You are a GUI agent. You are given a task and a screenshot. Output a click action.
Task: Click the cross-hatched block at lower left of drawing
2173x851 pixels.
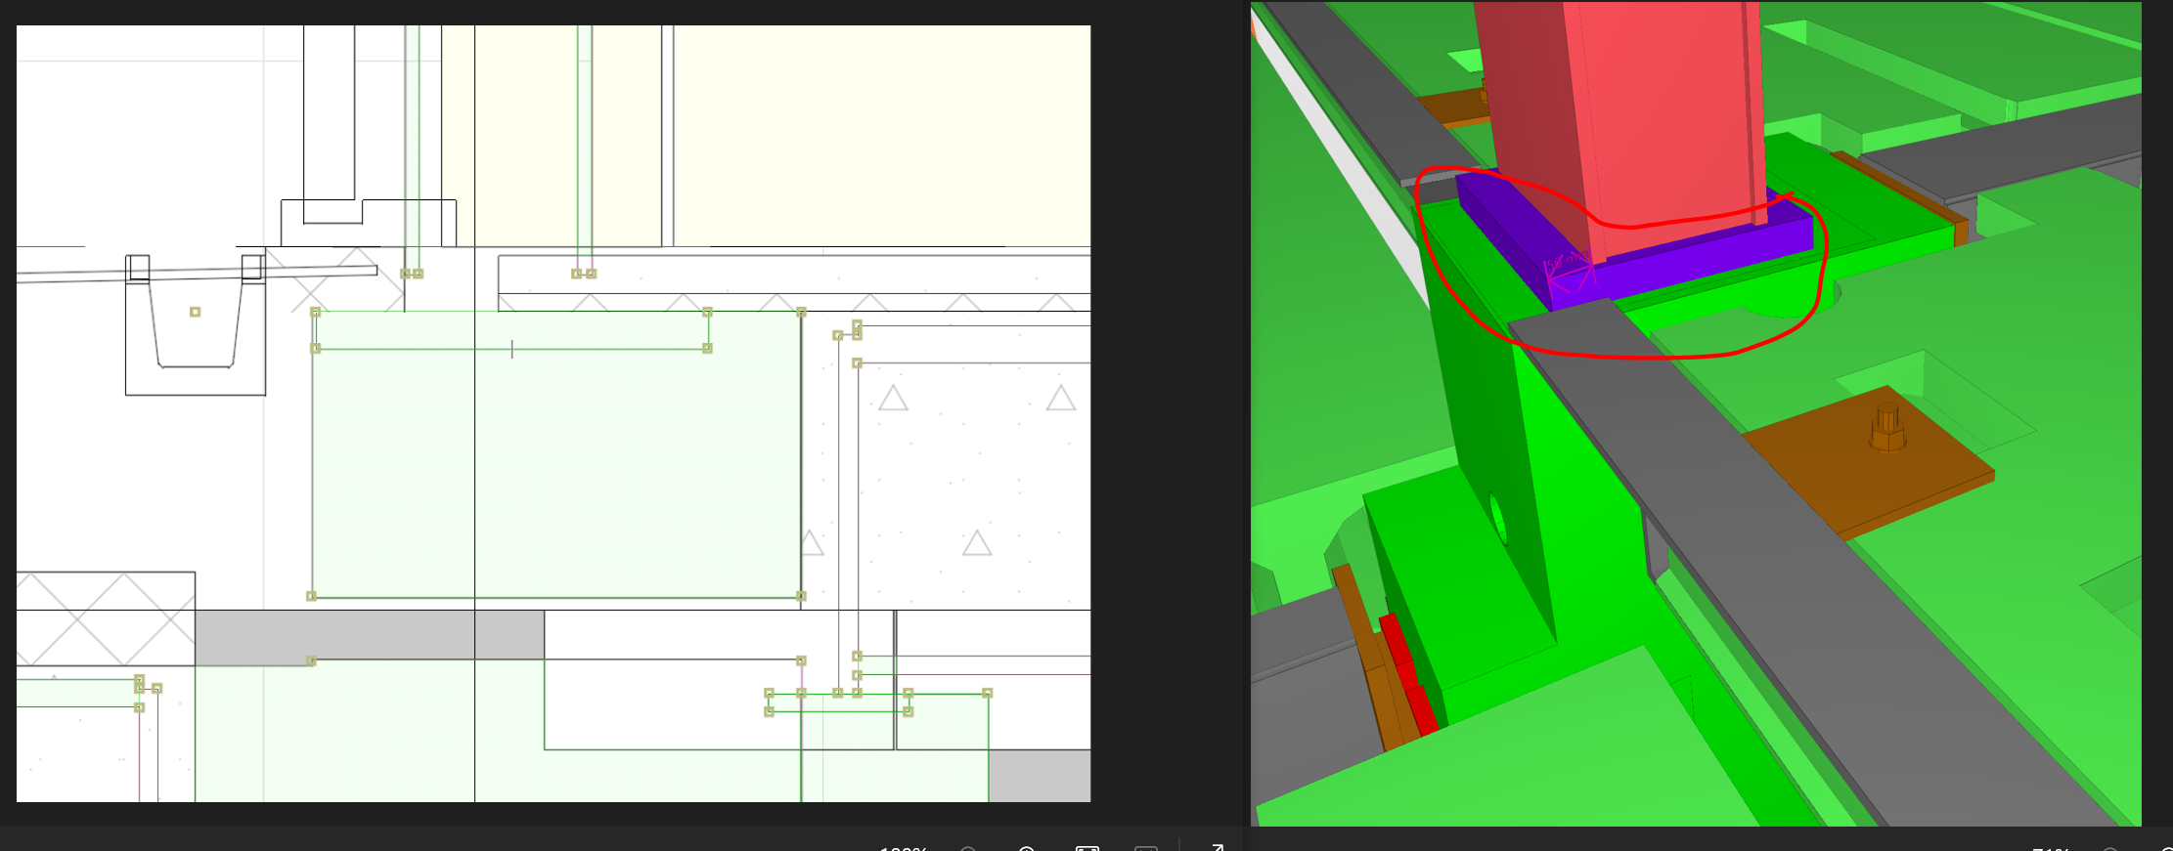(x=105, y=618)
